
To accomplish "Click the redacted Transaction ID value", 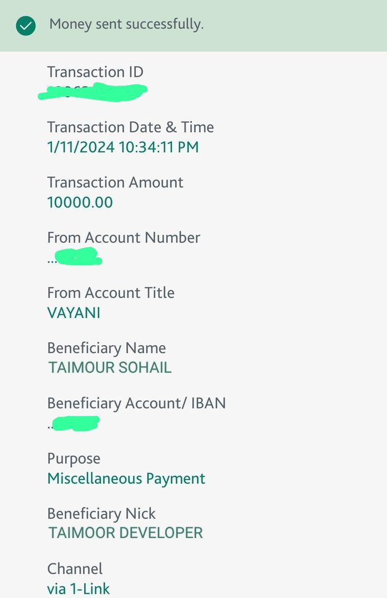I will 93,92.
